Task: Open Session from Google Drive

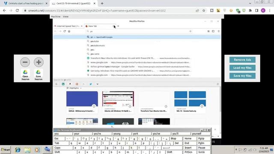Action: click(x=25, y=75)
